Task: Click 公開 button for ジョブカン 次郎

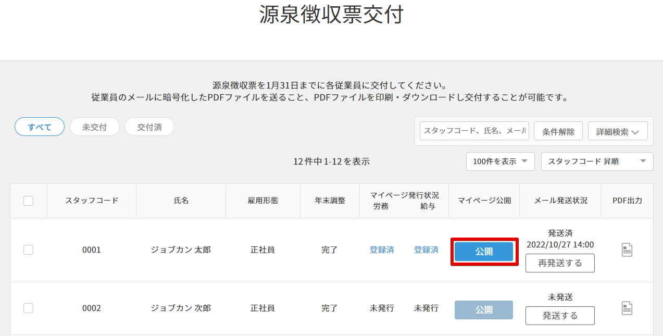Action: [484, 310]
